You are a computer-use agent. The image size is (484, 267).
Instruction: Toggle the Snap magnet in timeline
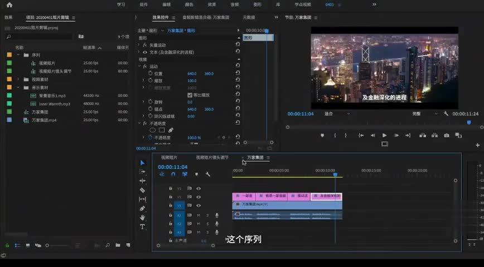(x=173, y=174)
